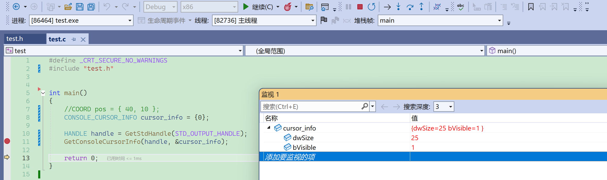607x180 pixels.
Task: Click the previous search result arrow
Action: pos(385,107)
